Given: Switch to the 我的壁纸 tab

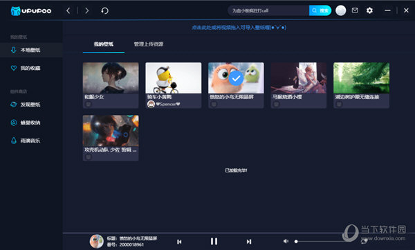Looking at the screenshot, I should [104, 44].
